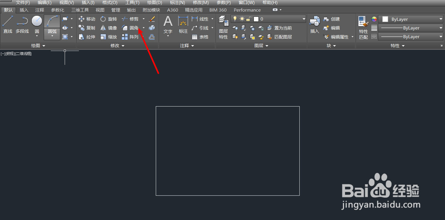Click the [-][俯视][二维线框] viewport label
This screenshot has width=445, height=220.
[16, 54]
